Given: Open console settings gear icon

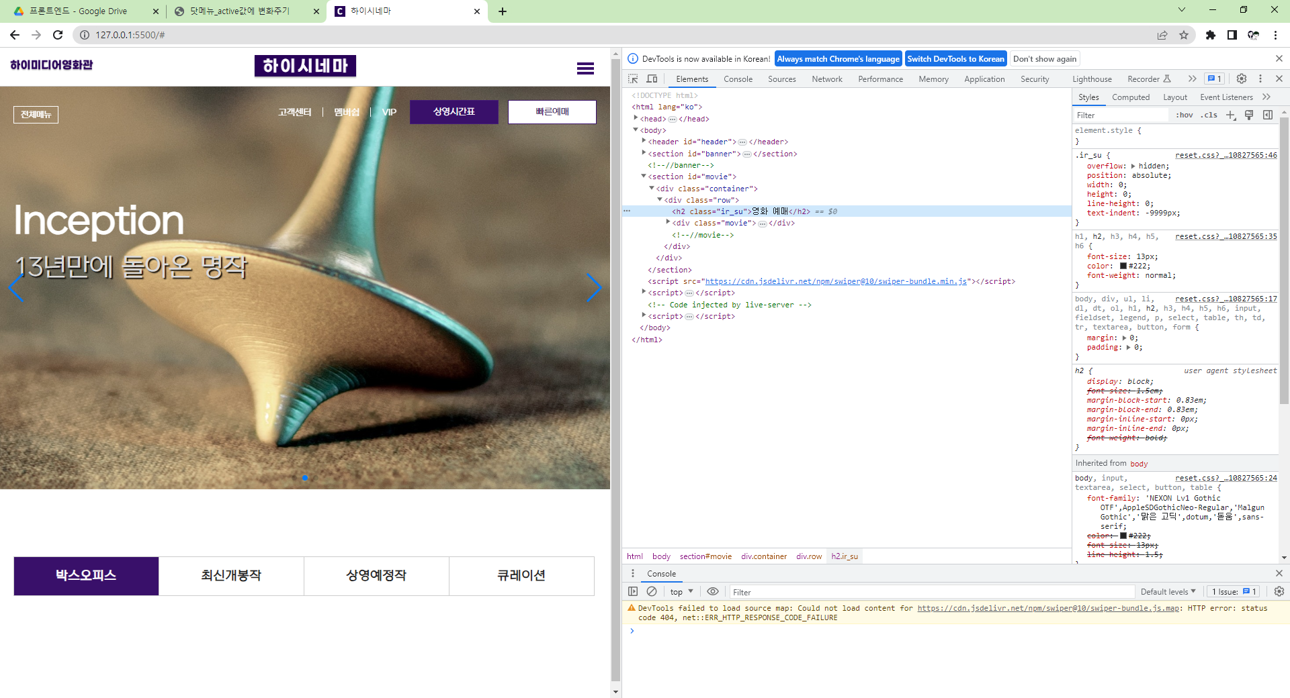Looking at the screenshot, I should (1279, 591).
